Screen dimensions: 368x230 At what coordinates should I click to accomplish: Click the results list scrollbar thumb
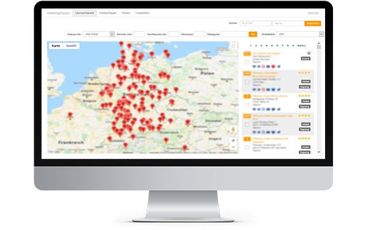[x=319, y=47]
